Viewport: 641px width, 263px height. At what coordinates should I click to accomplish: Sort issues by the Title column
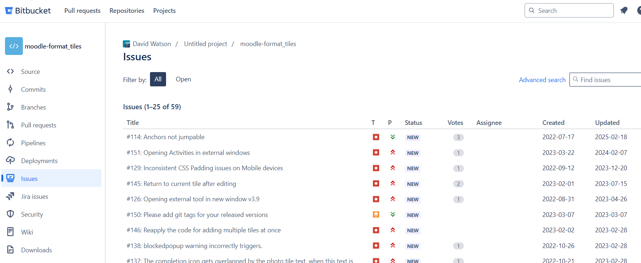[x=133, y=123]
